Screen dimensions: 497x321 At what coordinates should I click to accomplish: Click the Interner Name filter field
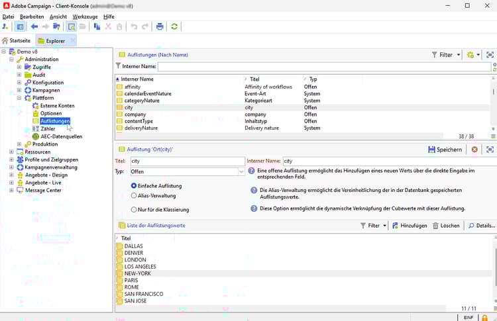point(323,66)
